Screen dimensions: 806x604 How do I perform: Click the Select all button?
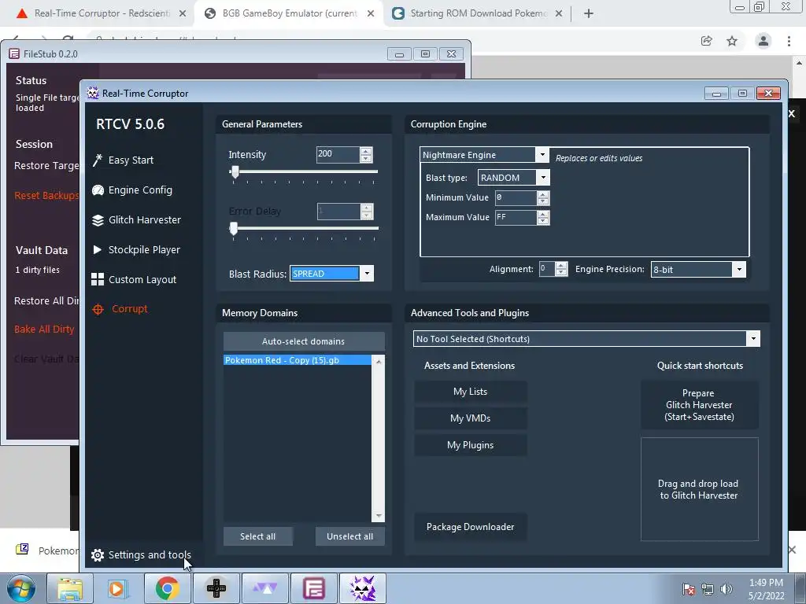point(258,536)
